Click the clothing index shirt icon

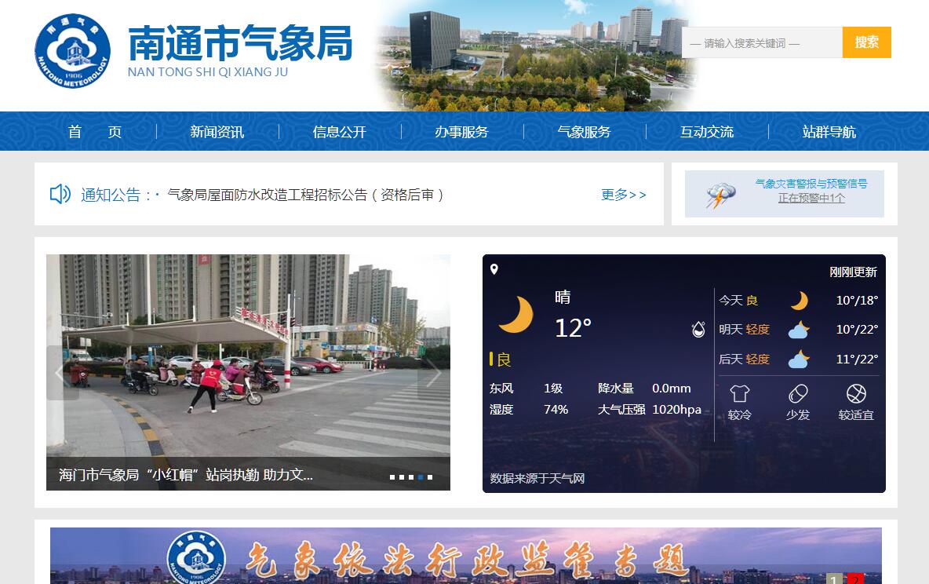pyautogui.click(x=739, y=394)
